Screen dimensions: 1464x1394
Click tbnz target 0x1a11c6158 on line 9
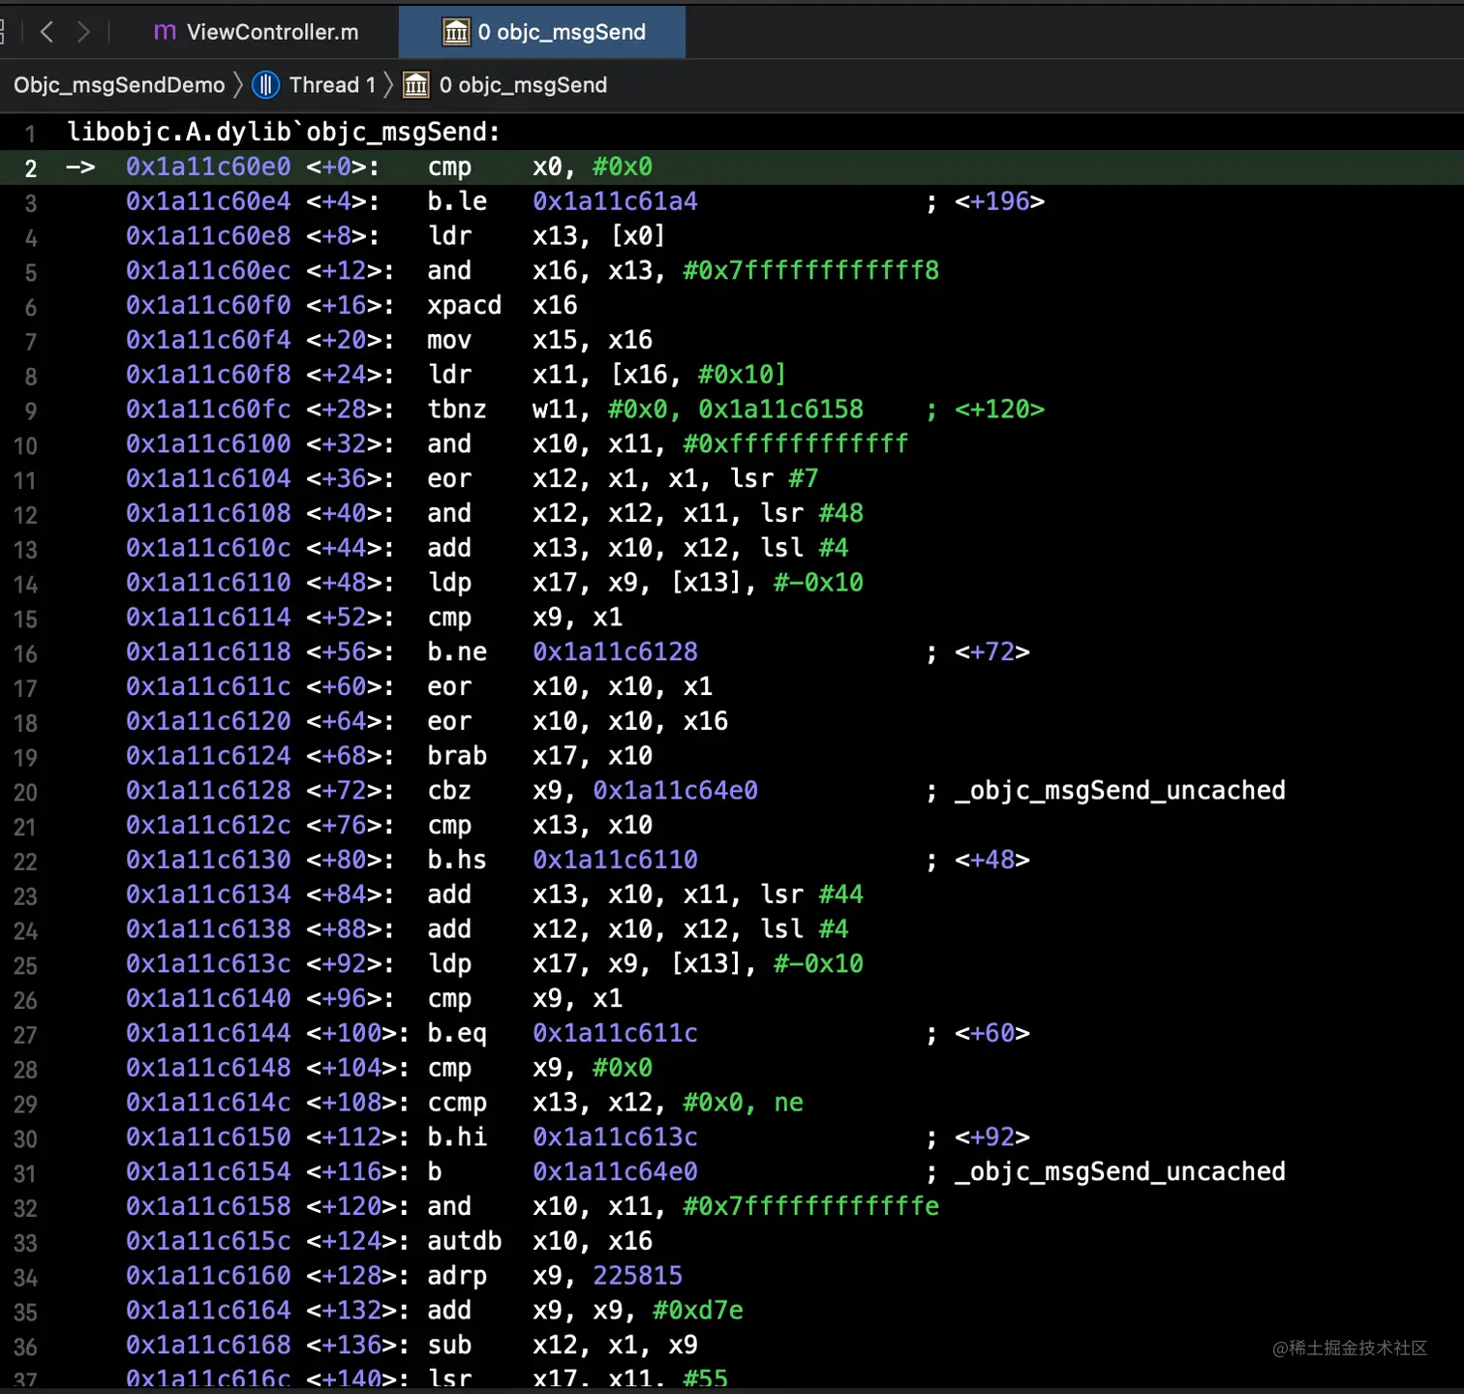780,409
